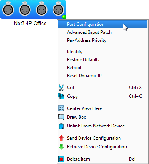Click the green status indicator on device
149x164 pixels.
click(x=64, y=17)
